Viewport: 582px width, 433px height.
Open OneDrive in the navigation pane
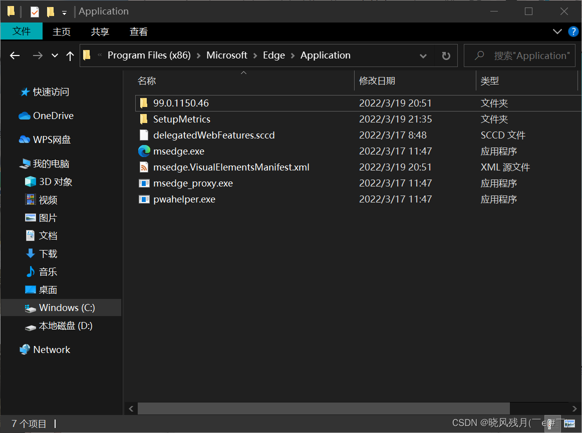click(53, 116)
